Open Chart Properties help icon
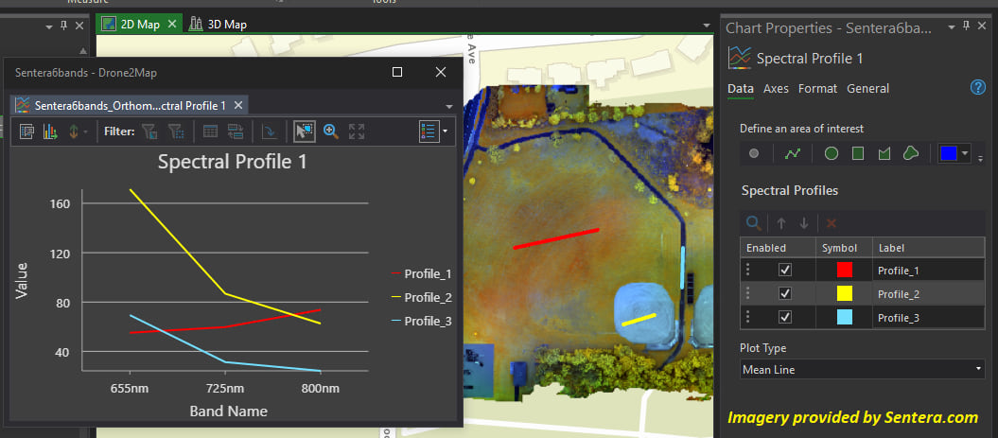The width and height of the screenshot is (998, 438). (x=977, y=88)
